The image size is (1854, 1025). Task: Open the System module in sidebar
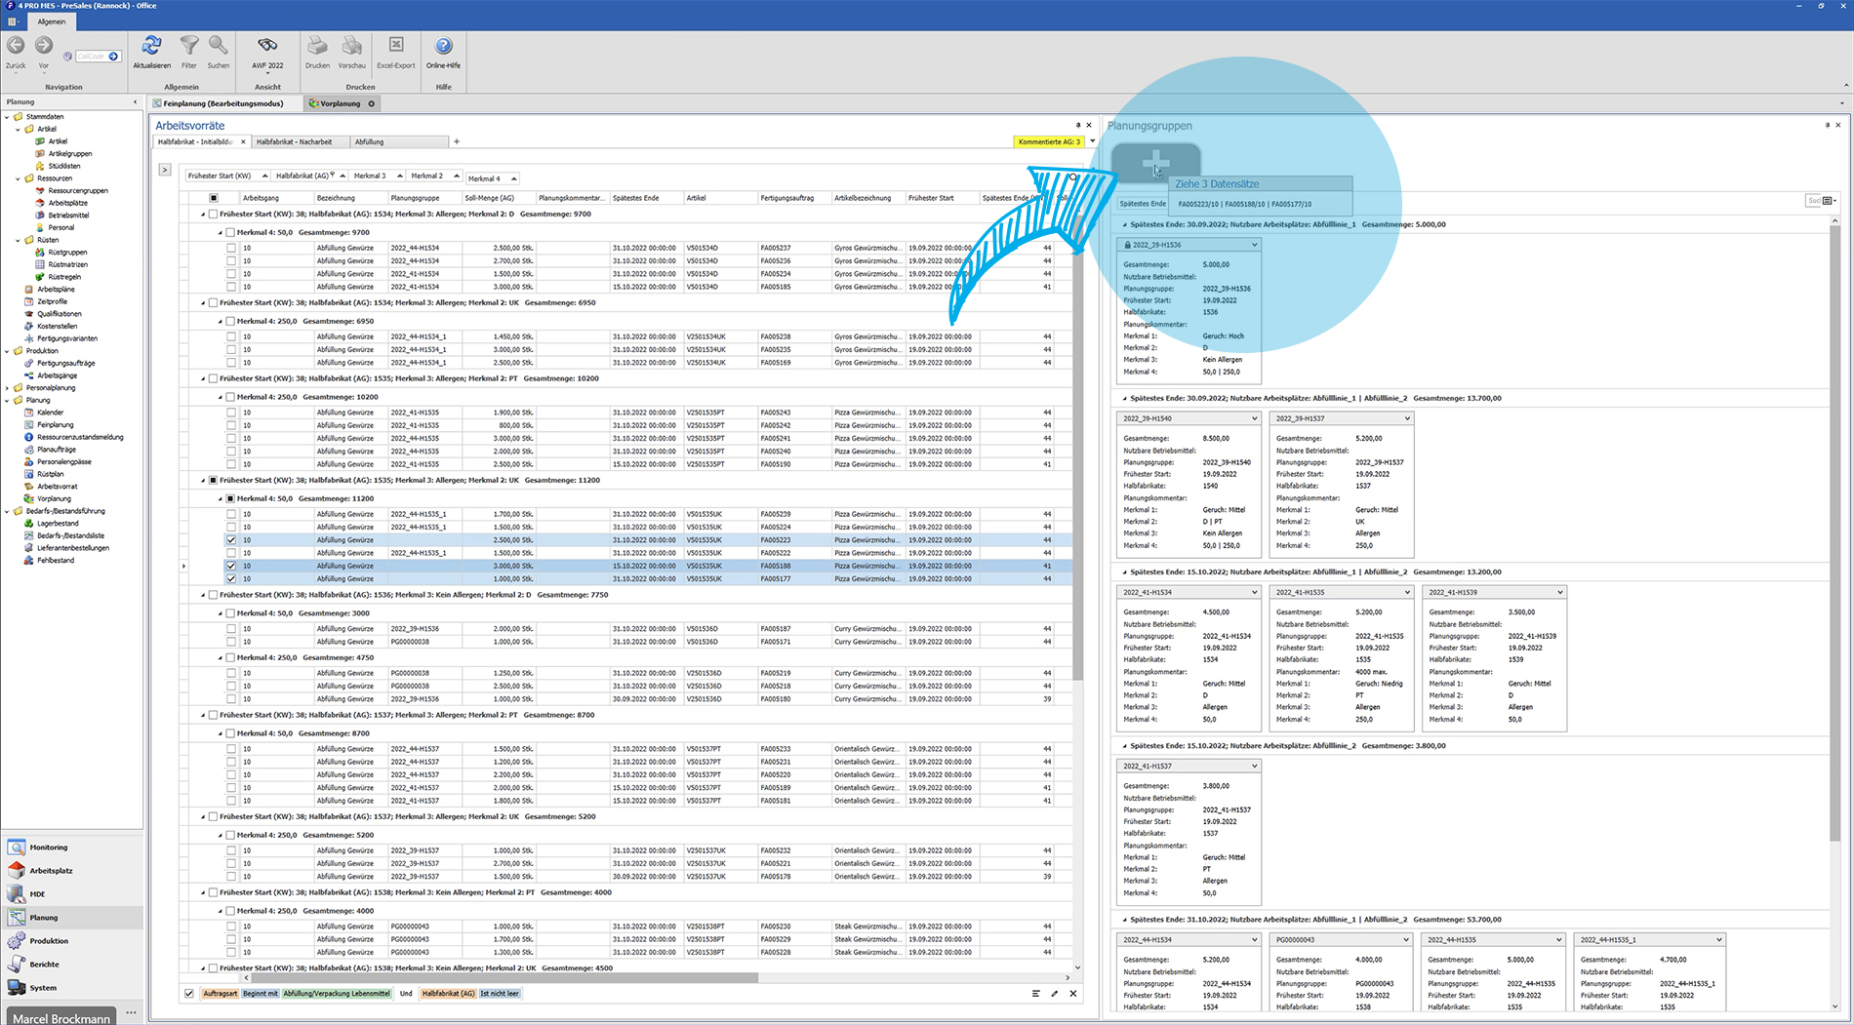click(x=72, y=988)
